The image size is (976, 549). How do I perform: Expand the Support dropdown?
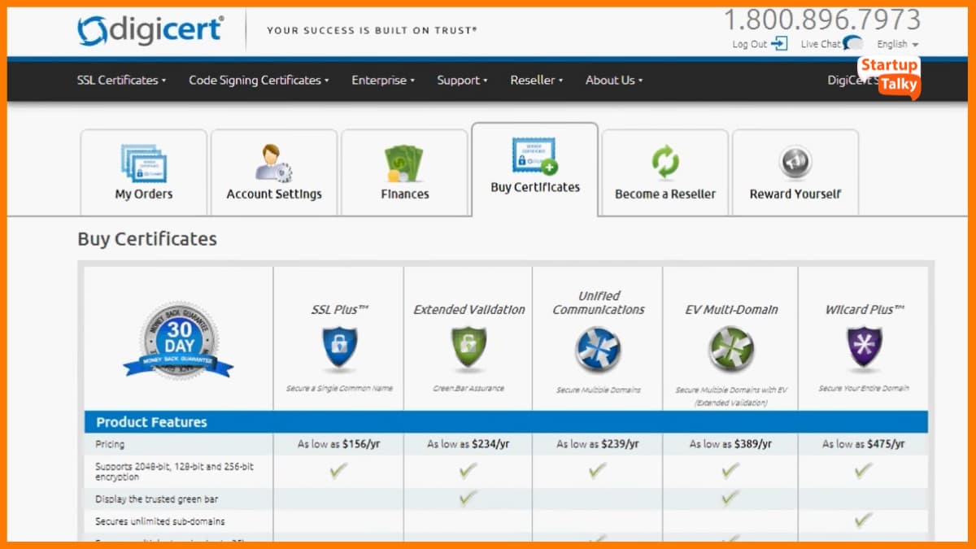(x=461, y=80)
